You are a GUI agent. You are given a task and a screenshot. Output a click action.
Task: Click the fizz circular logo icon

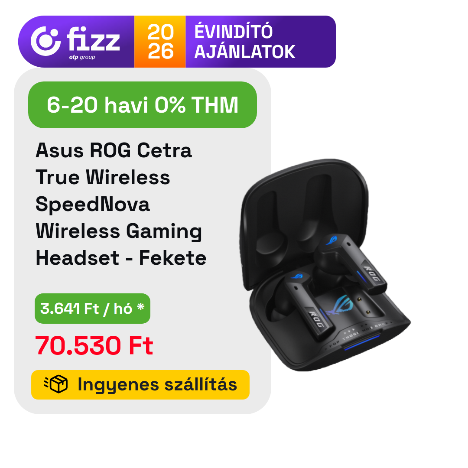pyautogui.click(x=45, y=41)
